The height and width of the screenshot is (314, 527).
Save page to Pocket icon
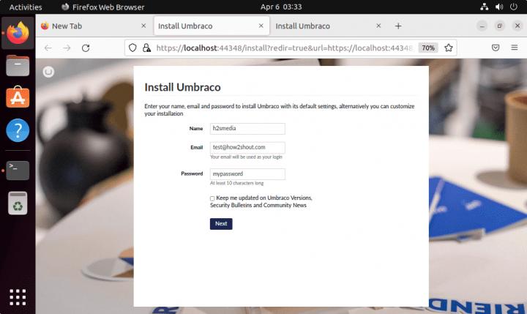click(496, 48)
